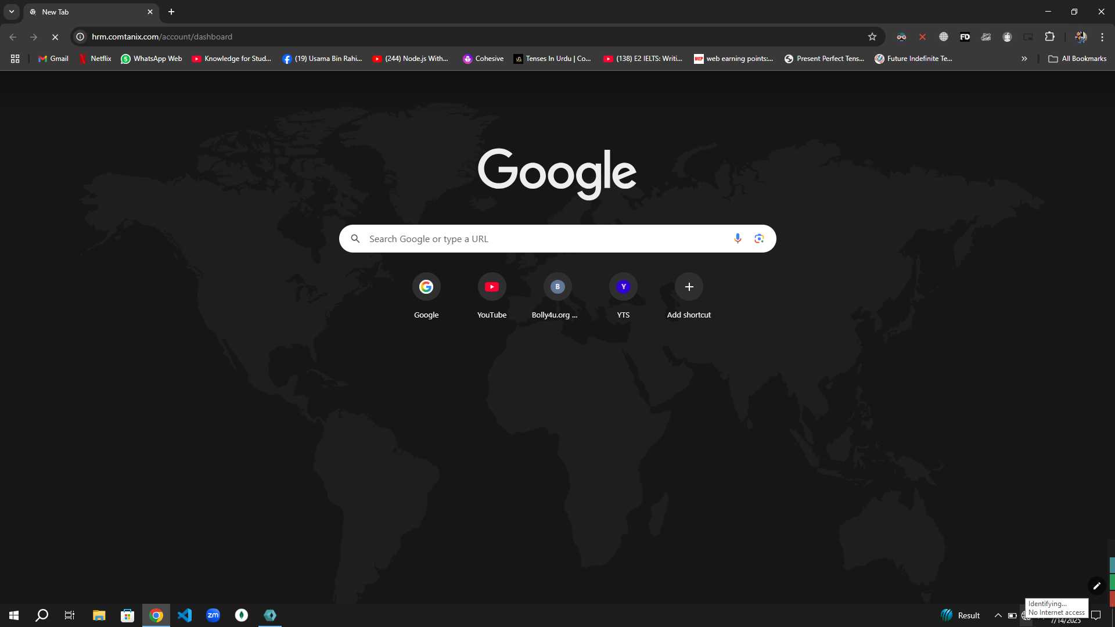
Task: Open the Usama Bin Rahi Facebook bookmark
Action: (x=322, y=59)
